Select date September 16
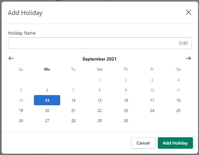The image size is (199, 155). point(126,100)
